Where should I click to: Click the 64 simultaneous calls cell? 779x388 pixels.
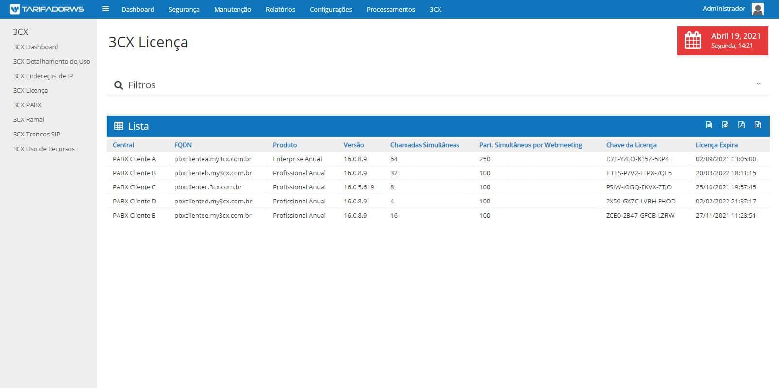tap(394, 159)
